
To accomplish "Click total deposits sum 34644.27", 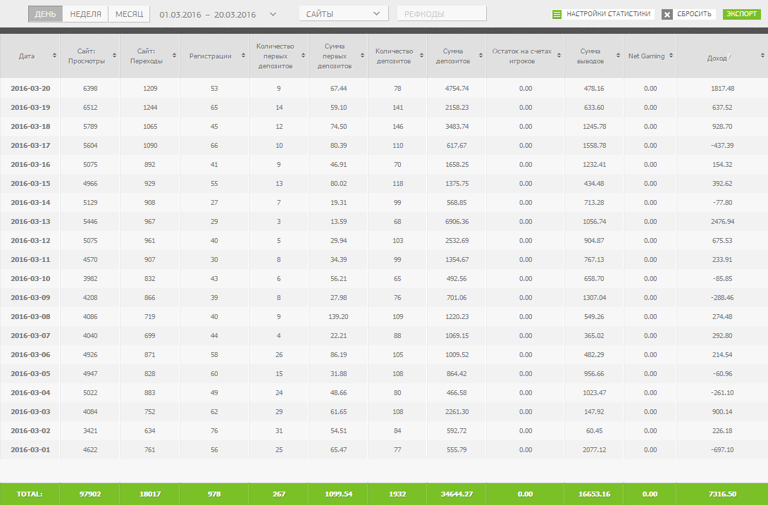I will pyautogui.click(x=457, y=494).
